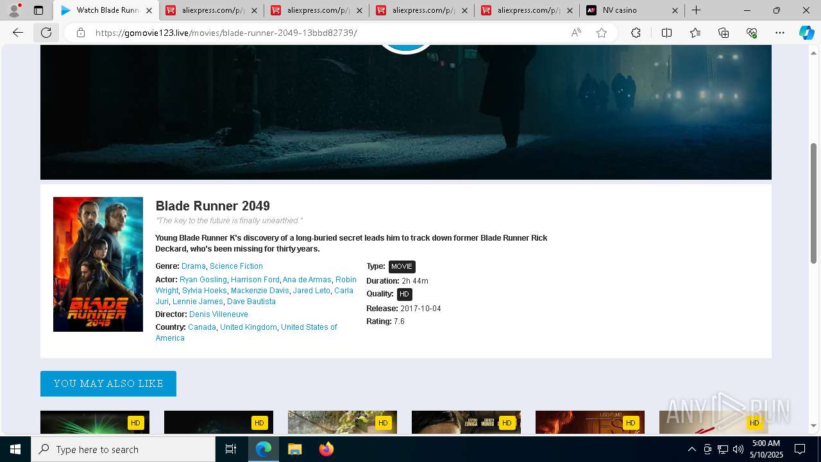Viewport: 821px width, 462px height.
Task: Open actor Harrison Ford link
Action: coord(255,280)
